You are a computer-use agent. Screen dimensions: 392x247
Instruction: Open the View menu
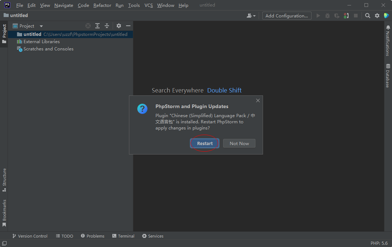pos(45,5)
